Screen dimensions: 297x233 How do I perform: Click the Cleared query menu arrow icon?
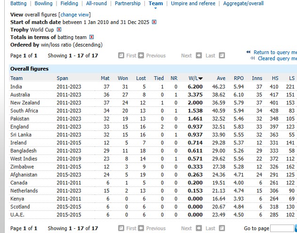click(x=252, y=58)
